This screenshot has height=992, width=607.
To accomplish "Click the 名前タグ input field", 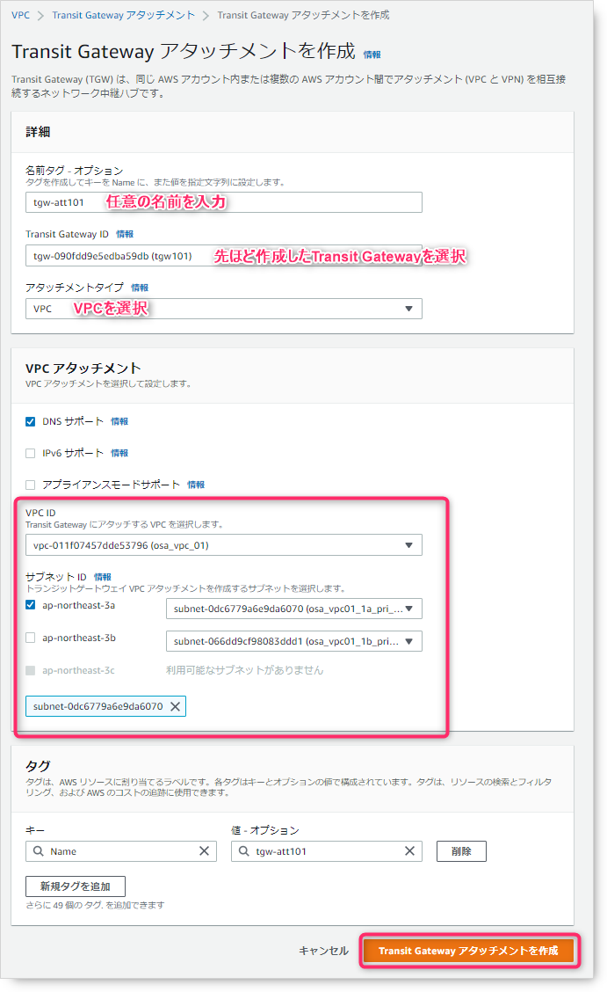I will pos(224,202).
